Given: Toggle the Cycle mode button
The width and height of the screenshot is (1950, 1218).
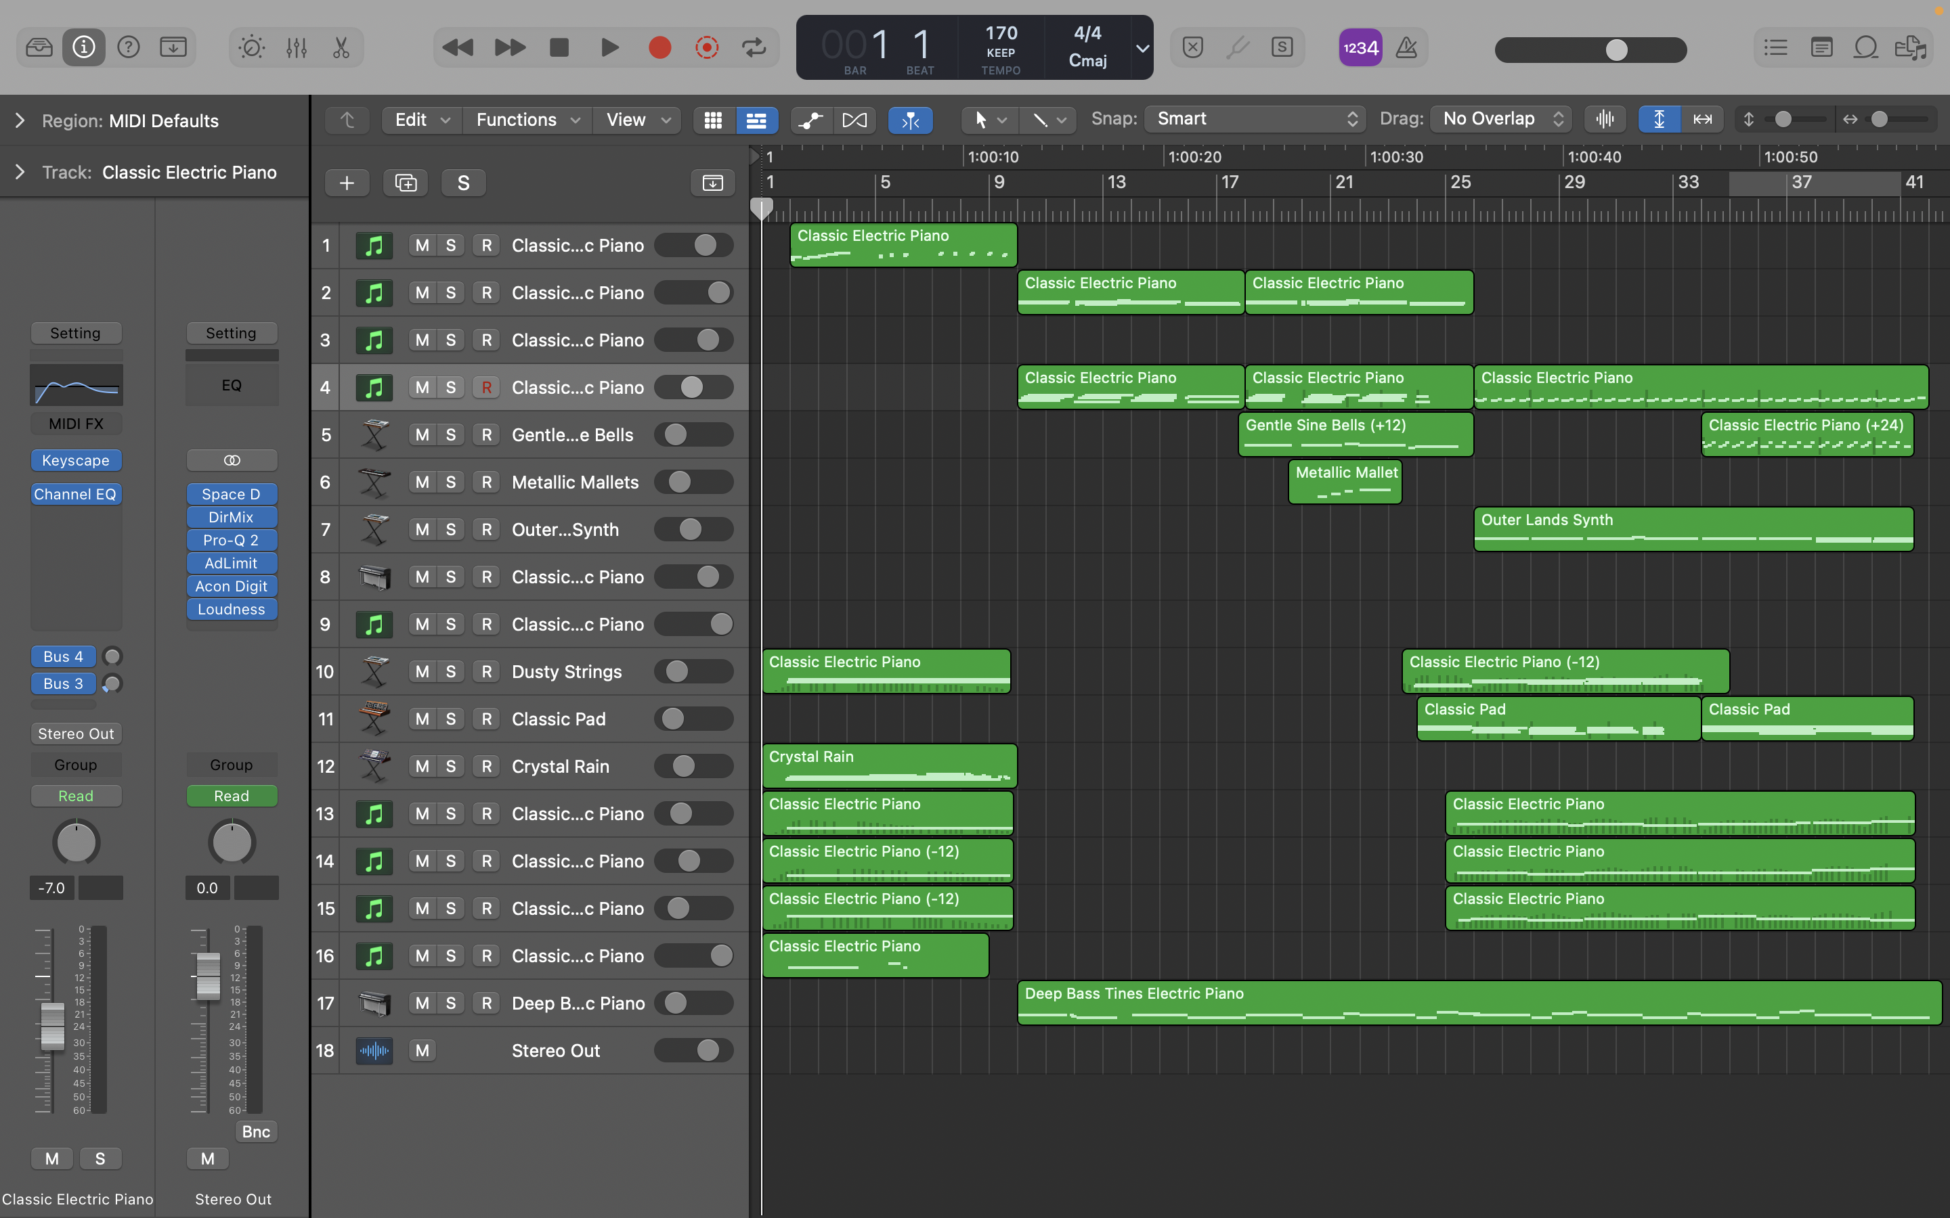Looking at the screenshot, I should (754, 48).
